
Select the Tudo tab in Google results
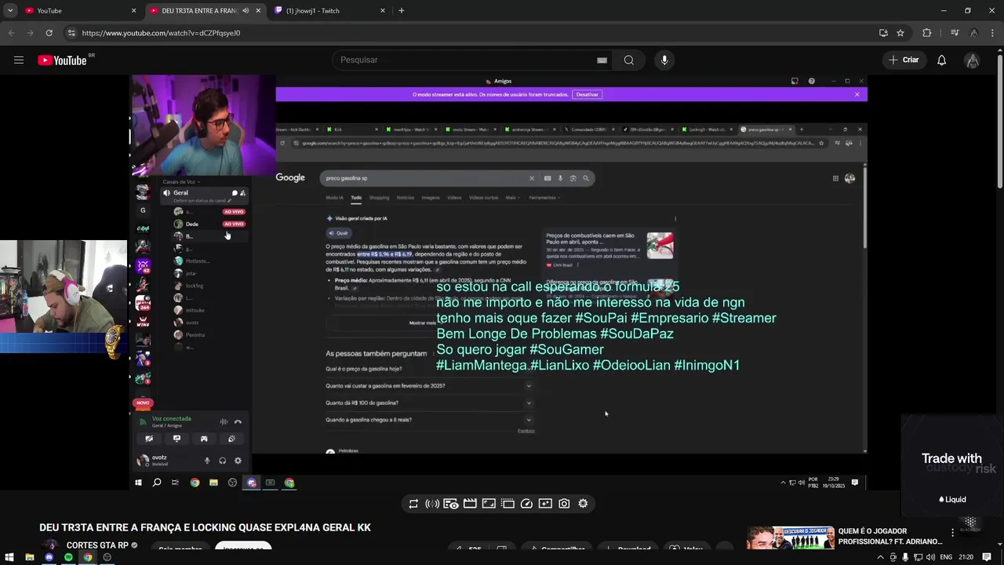pos(355,198)
